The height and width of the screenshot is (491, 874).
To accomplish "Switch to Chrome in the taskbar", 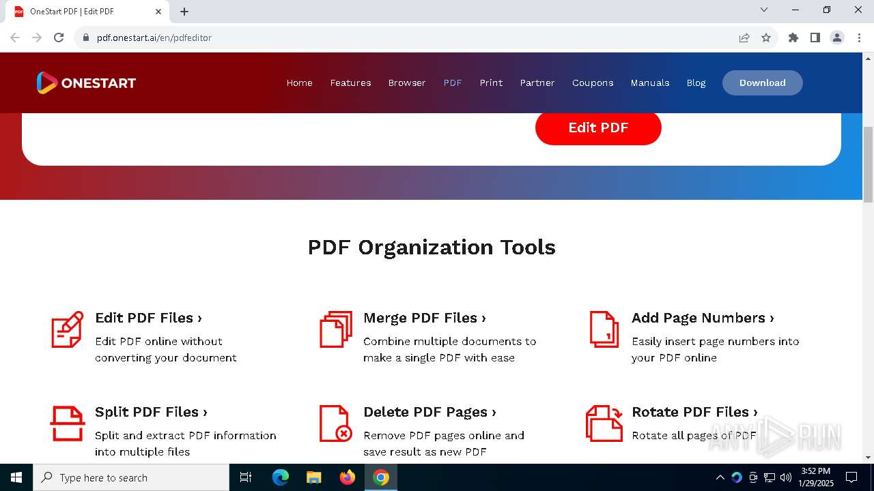I will coord(381,477).
